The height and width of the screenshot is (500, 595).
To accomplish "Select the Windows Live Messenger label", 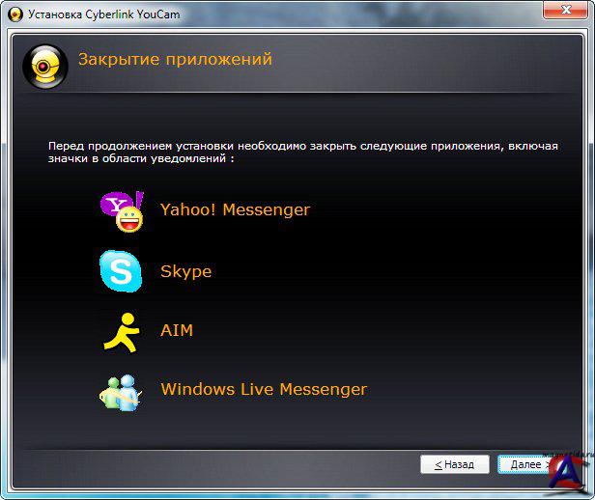I will [x=264, y=390].
